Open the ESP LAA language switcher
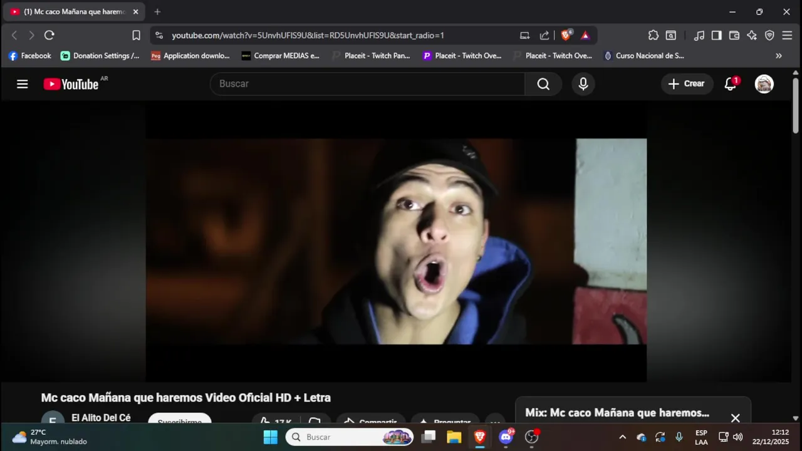 pos(701,437)
